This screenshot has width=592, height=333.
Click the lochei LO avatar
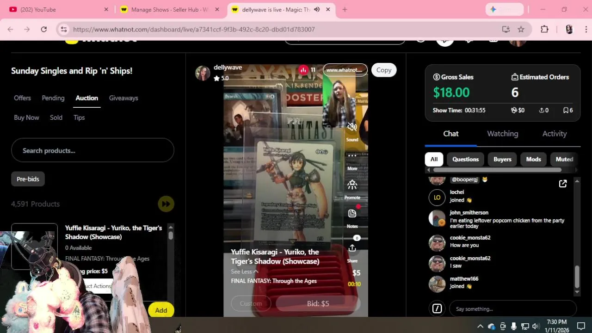(437, 197)
